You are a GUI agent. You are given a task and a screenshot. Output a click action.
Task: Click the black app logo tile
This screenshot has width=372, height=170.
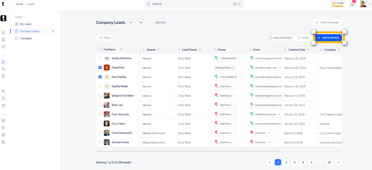click(3, 18)
